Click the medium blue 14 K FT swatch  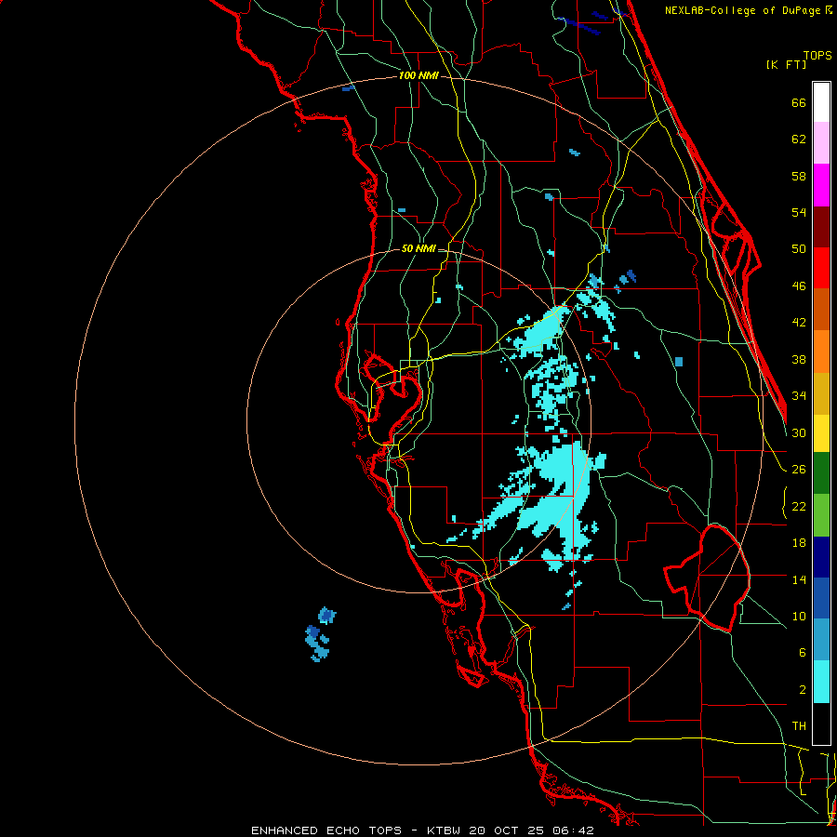[821, 598]
